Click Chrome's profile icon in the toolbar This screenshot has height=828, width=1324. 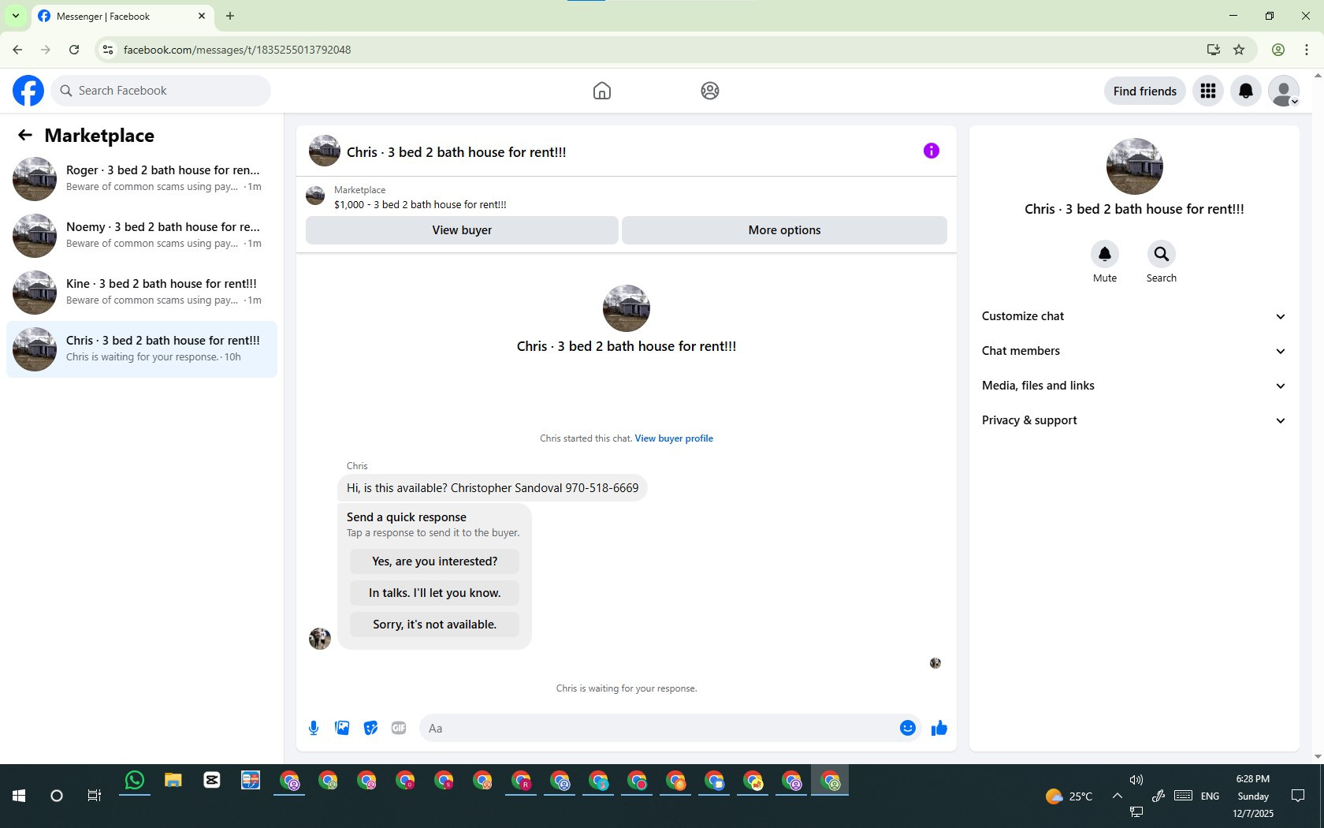pyautogui.click(x=1278, y=50)
